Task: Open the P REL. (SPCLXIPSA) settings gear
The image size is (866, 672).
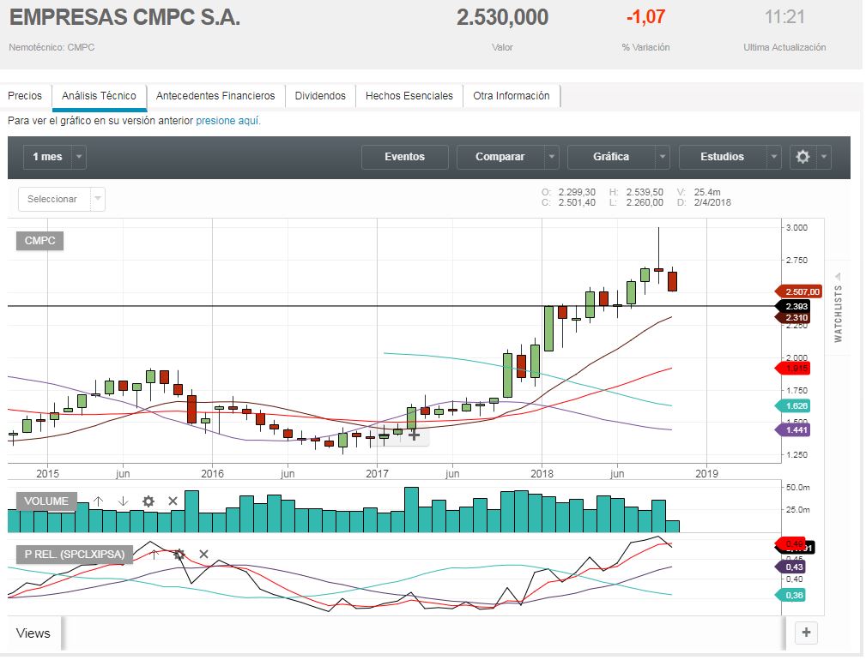Action: (179, 554)
